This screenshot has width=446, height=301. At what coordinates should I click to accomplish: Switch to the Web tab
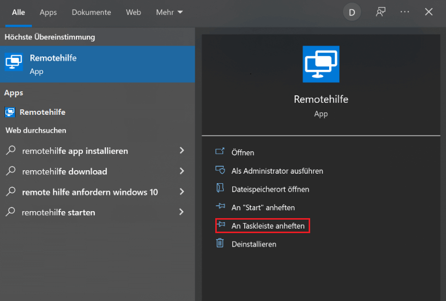[133, 12]
